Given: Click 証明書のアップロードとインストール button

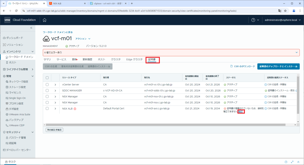Looking at the screenshot, I should point(278,66).
